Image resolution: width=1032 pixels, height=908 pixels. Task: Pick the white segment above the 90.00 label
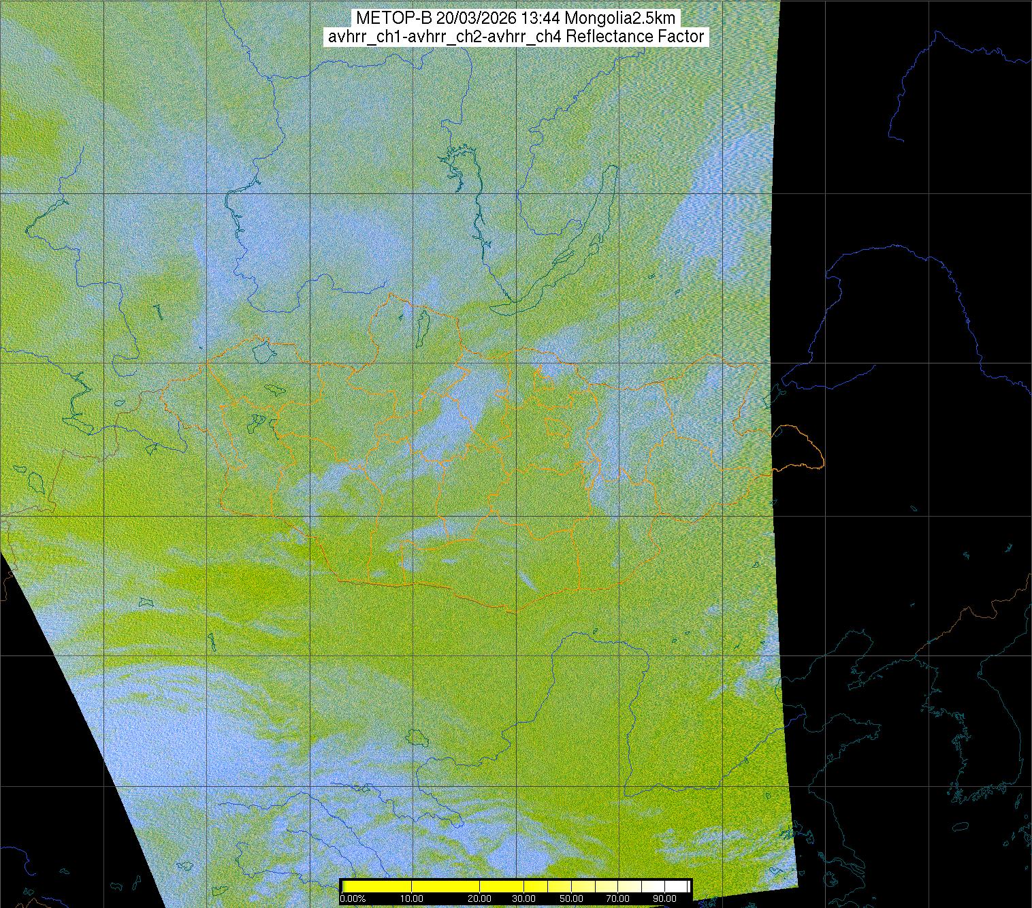point(676,886)
